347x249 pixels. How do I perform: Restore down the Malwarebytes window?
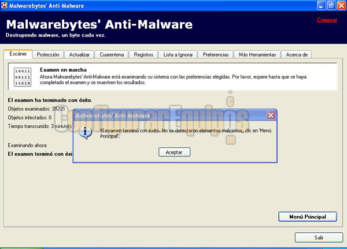pyautogui.click(x=331, y=6)
